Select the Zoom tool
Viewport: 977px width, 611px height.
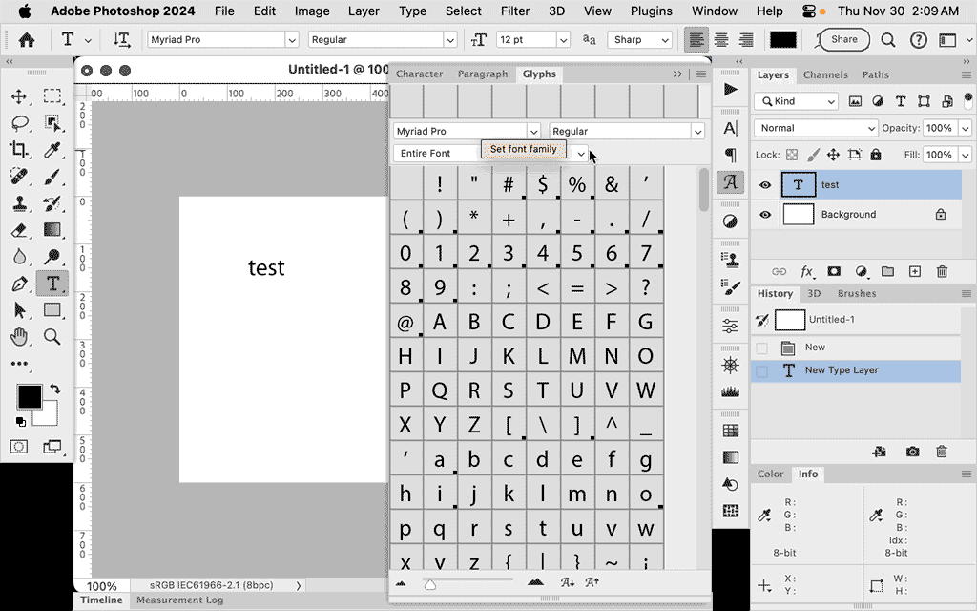point(52,338)
